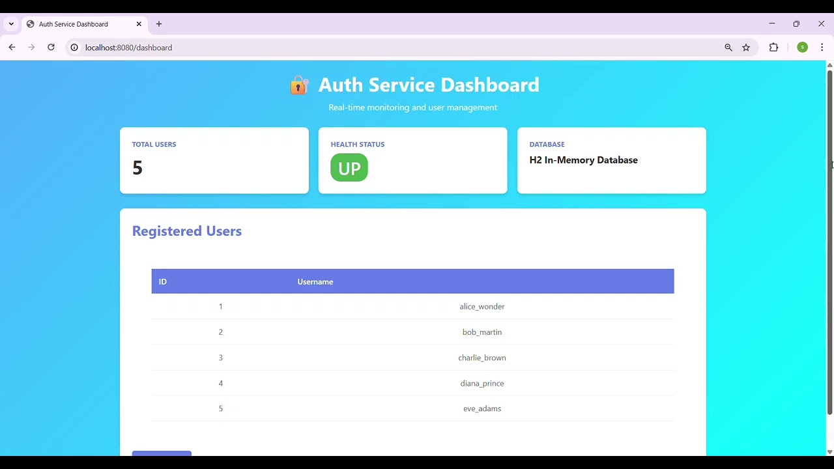This screenshot has height=469, width=834.
Task: Open the tab search dropdown arrow
Action: click(x=11, y=24)
